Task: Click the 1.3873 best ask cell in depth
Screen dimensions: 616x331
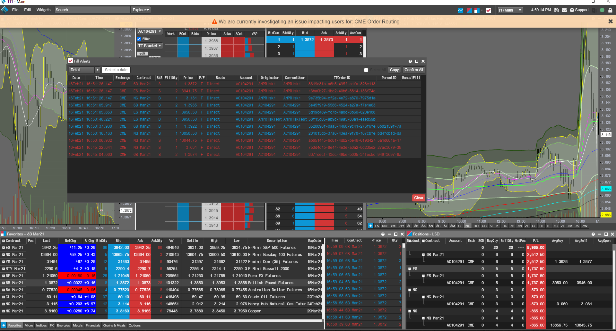Action: click(324, 40)
